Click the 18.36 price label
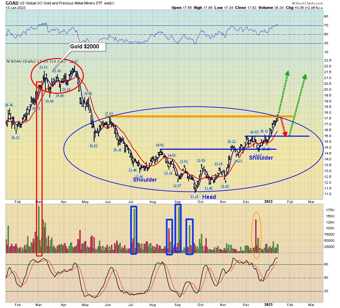 click(9, 105)
